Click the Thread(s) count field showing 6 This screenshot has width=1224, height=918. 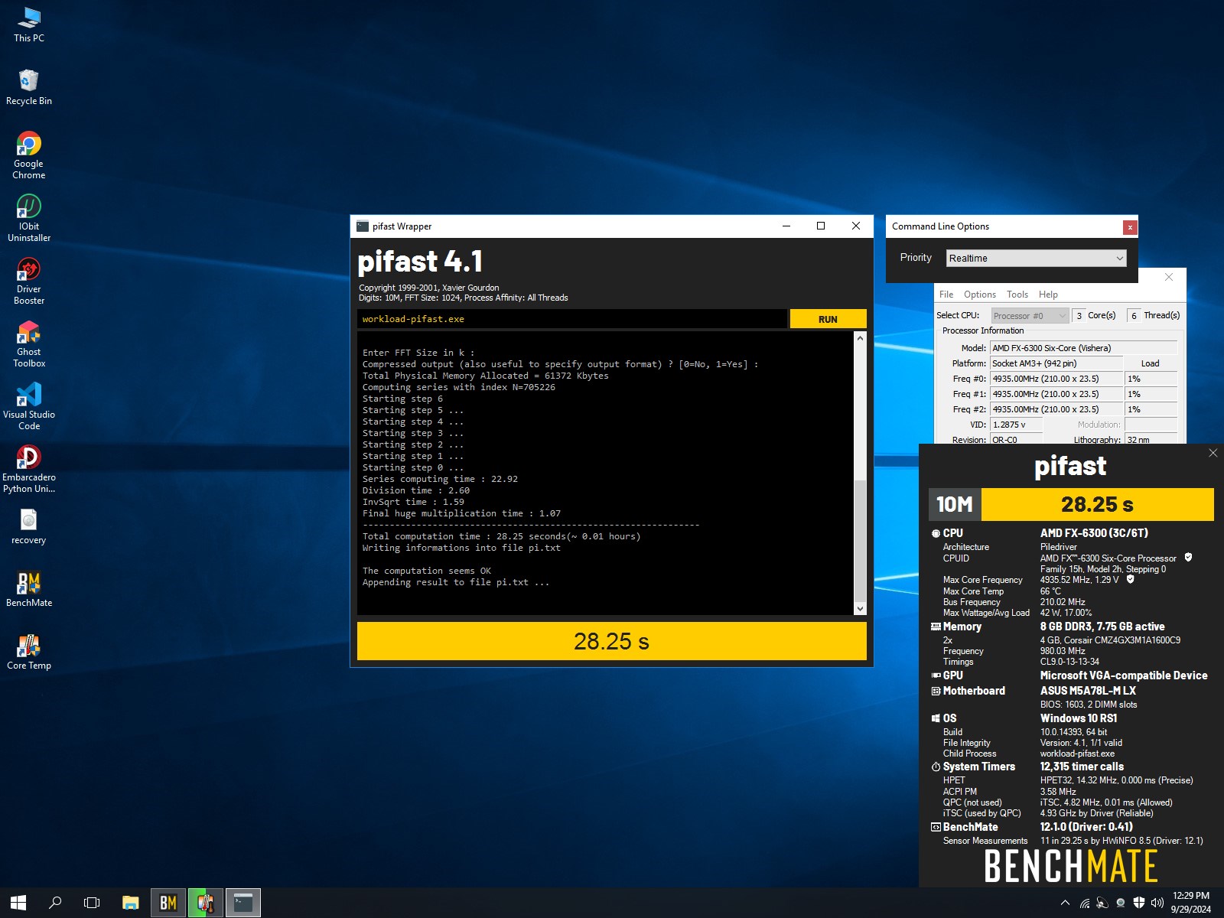(x=1134, y=316)
